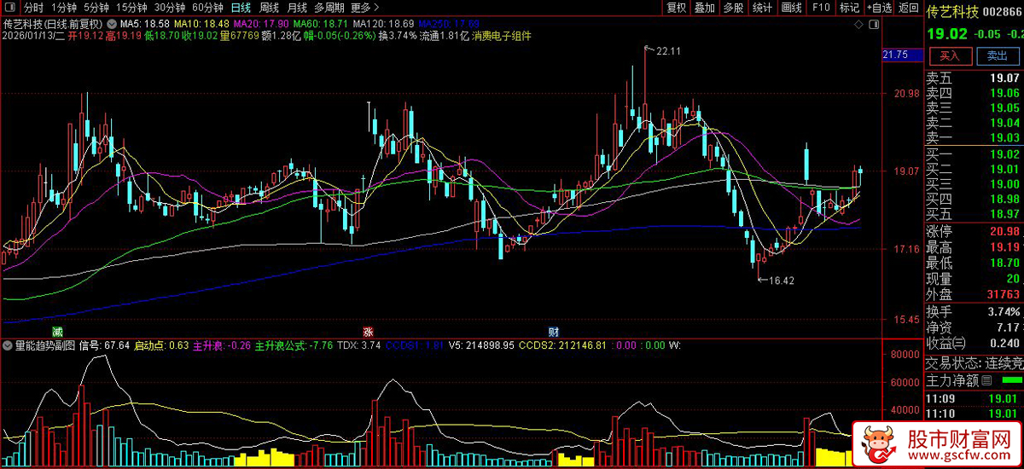Click the 11:09 tick trade row
This screenshot has width=1024, height=469.
(x=975, y=398)
